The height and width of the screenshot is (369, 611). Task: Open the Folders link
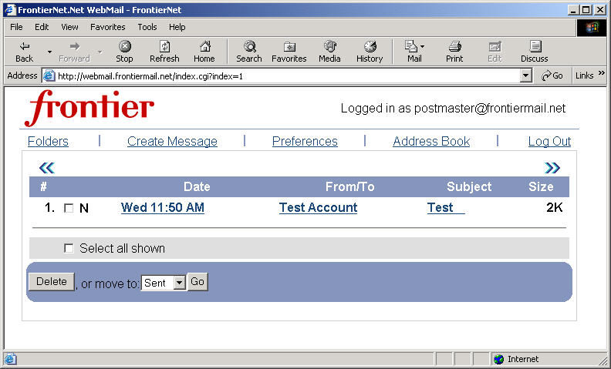pyautogui.click(x=48, y=141)
